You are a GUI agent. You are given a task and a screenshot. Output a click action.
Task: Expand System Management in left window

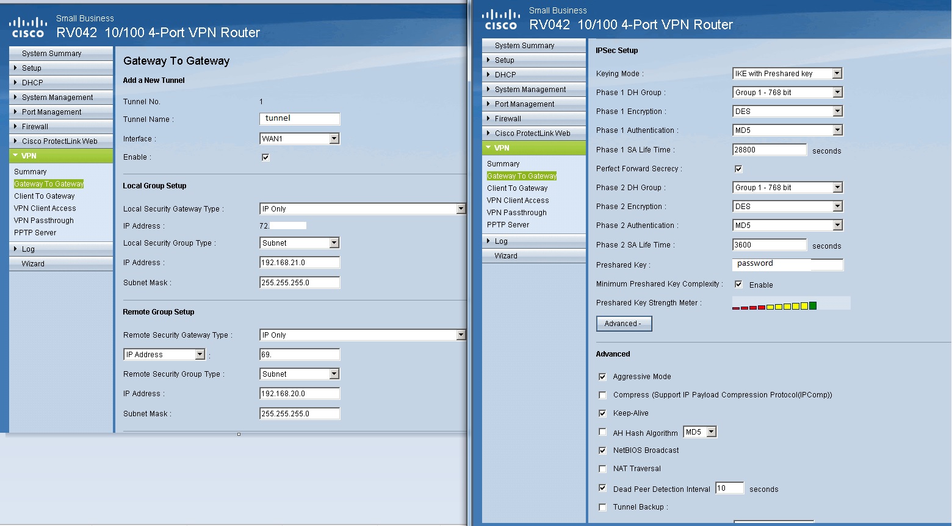click(61, 97)
